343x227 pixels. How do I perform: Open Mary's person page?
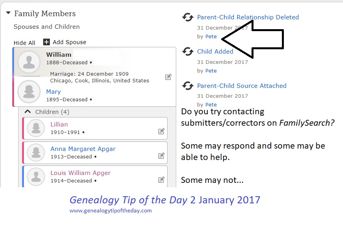(53, 92)
